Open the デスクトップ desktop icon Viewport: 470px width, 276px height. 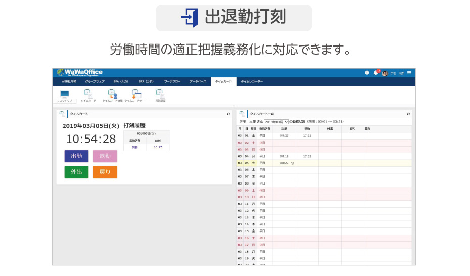tap(64, 96)
